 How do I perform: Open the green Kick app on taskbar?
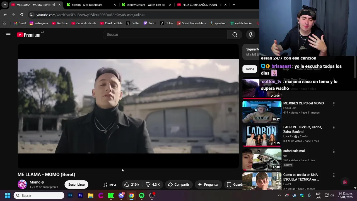(x=111, y=195)
